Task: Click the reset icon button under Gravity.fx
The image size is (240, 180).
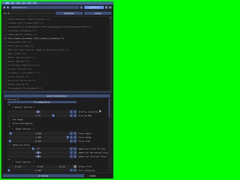Action: click(x=42, y=102)
